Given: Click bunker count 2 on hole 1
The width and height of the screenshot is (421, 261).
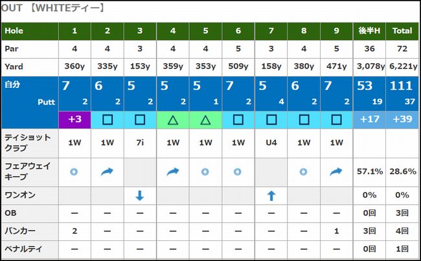Looking at the screenshot, I should click(x=74, y=231).
